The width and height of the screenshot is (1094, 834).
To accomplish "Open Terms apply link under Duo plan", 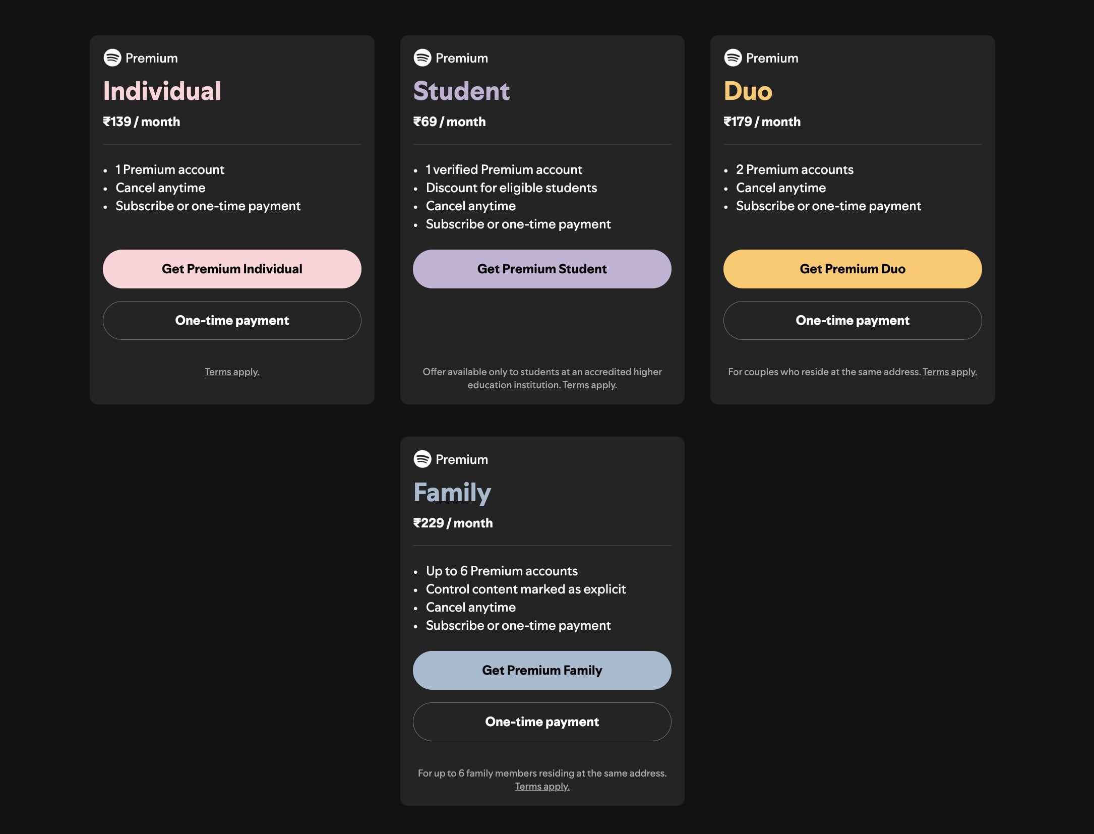I will pyautogui.click(x=949, y=372).
